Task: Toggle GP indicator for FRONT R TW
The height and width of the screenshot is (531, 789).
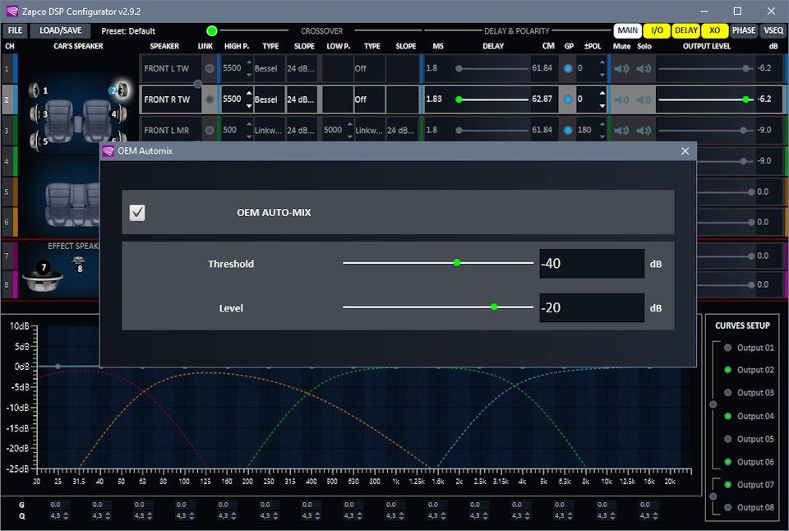Action: coord(568,99)
